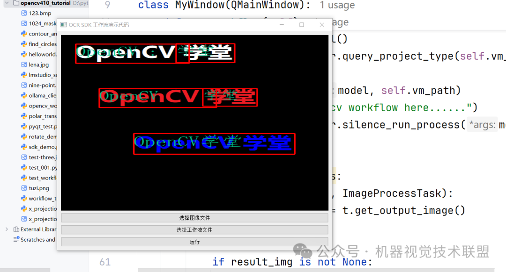Image resolution: width=506 pixels, height=272 pixels.
Task: Select the rotate_dem Python file
Action: [x=43, y=137]
